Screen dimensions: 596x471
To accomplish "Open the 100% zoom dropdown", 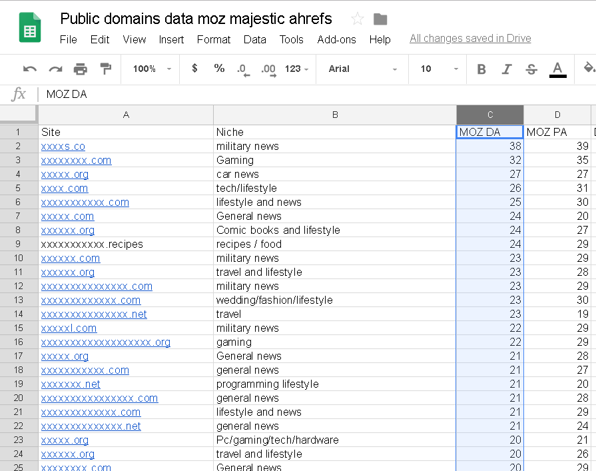I will click(152, 69).
